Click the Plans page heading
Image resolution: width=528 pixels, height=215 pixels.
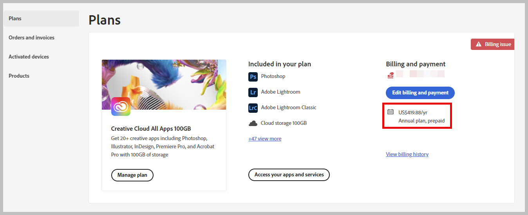tap(105, 20)
